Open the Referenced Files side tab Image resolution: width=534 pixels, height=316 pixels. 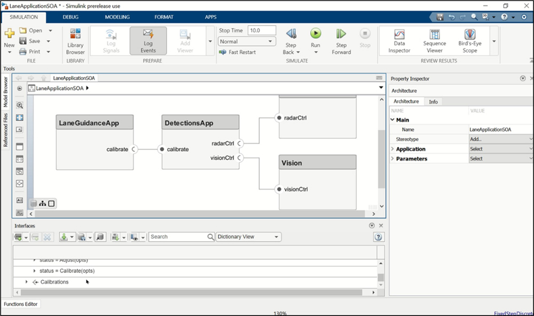point(5,130)
